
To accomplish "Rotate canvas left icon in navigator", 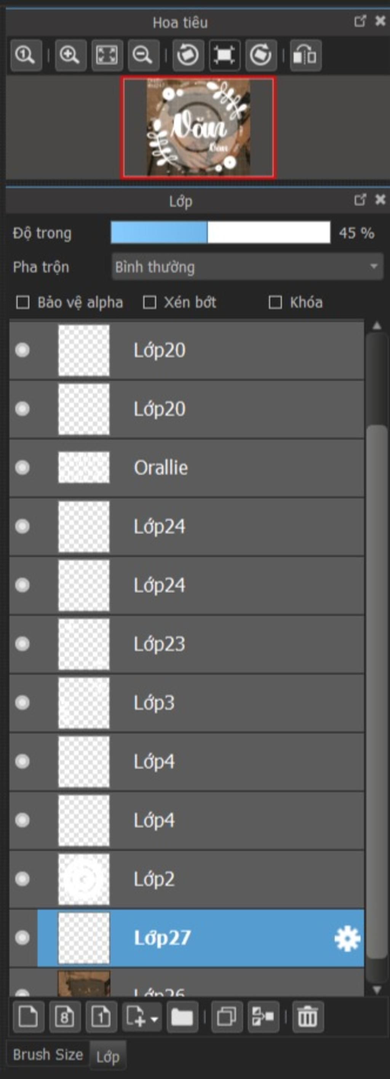I will (x=188, y=55).
